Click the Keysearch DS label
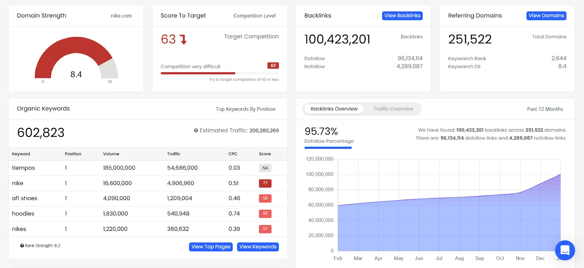The width and height of the screenshot is (584, 268). 464,67
